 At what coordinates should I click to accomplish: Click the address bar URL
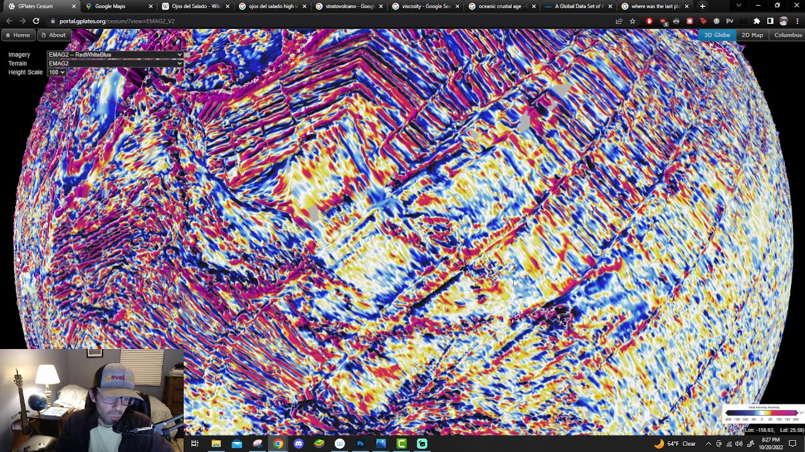coord(117,21)
